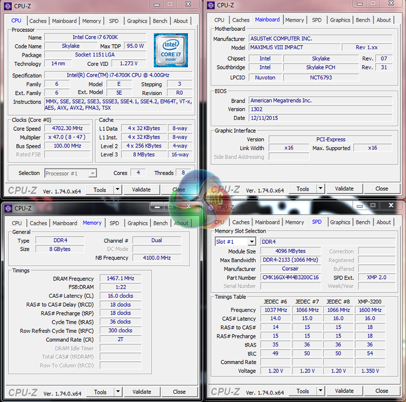Screen dimensions: 406x402
Task: Click the SPD Ext. value XMP 2.0
Action: (377, 277)
